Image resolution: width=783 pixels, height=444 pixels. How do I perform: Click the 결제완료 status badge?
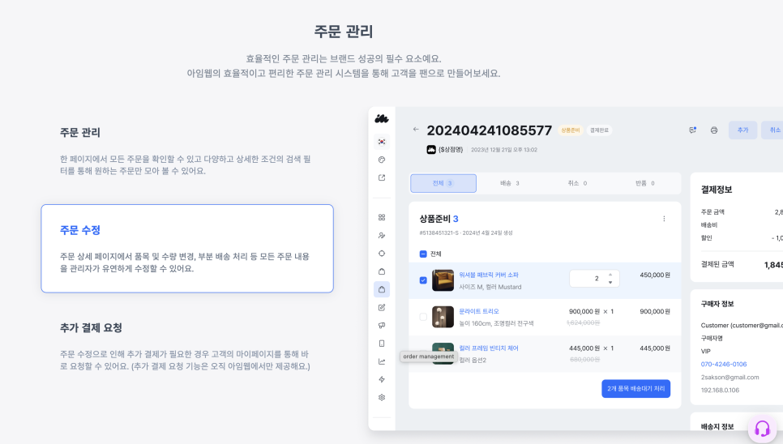click(599, 130)
